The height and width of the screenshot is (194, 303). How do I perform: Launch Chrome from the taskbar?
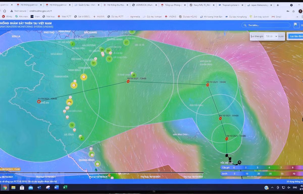[5, 187]
